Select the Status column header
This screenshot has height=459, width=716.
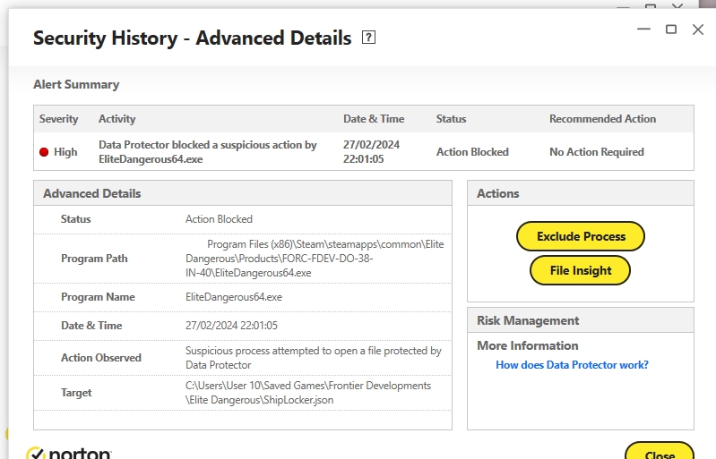click(451, 119)
